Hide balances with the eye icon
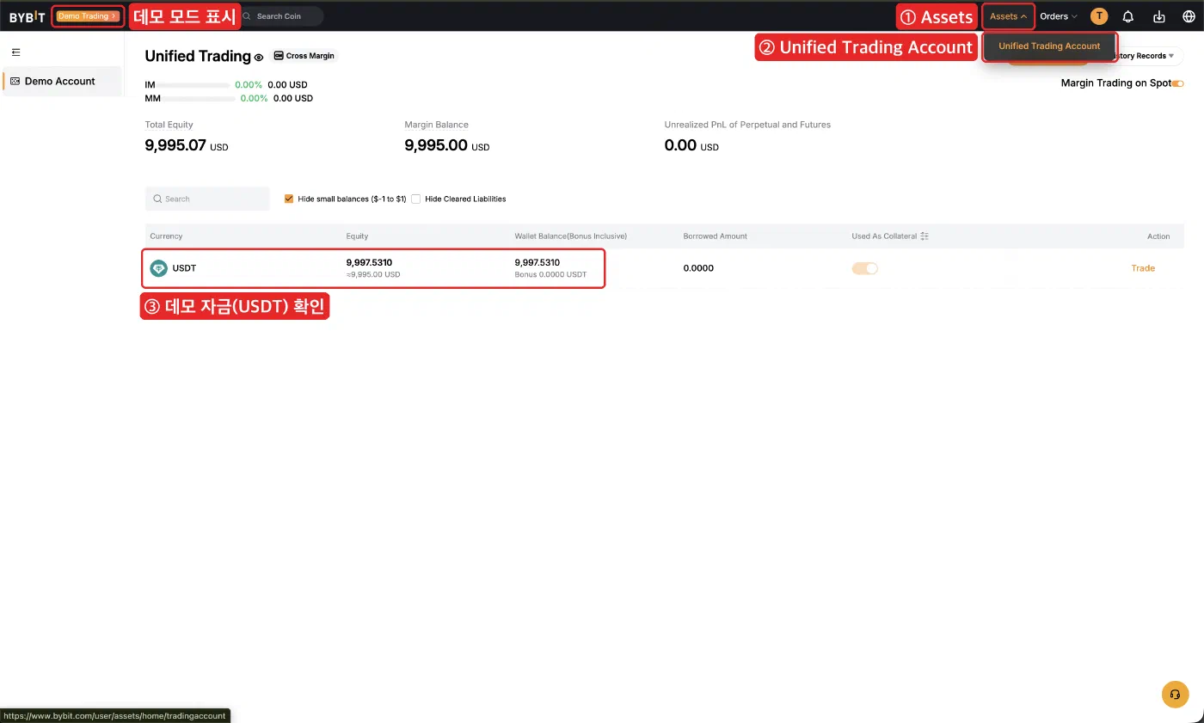 259,58
